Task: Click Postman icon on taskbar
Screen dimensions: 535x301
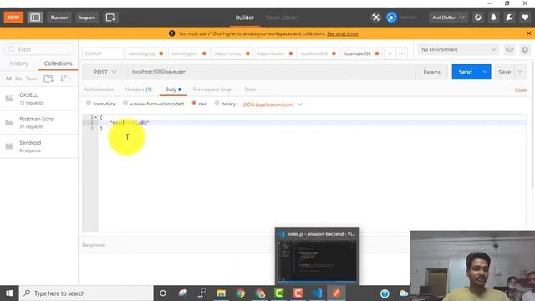Action: [336, 293]
